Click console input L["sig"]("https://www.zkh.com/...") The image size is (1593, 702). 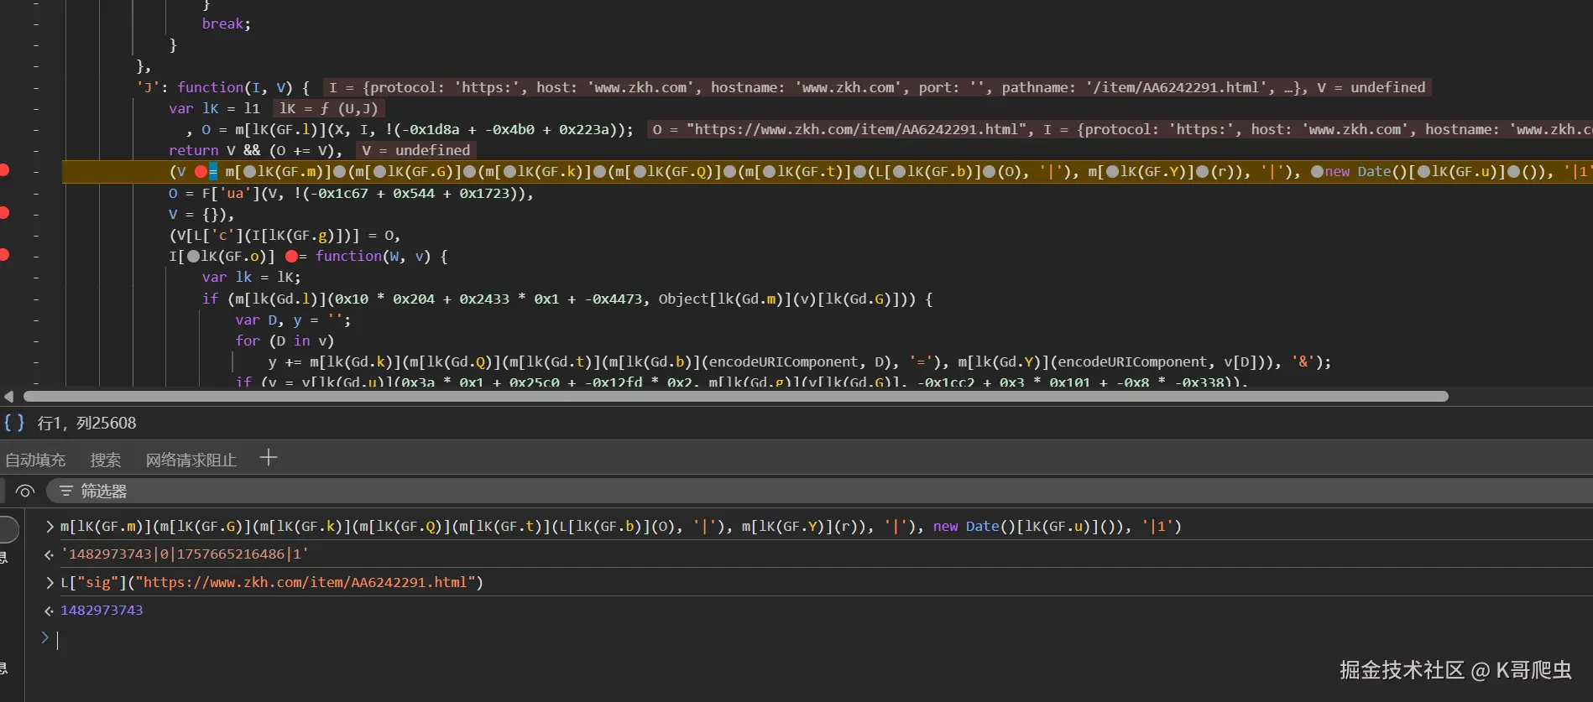click(x=272, y=582)
